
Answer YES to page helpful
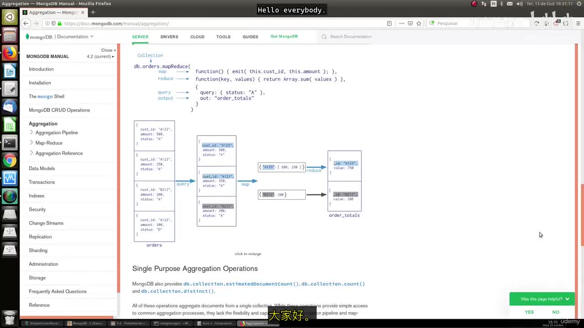(529, 312)
